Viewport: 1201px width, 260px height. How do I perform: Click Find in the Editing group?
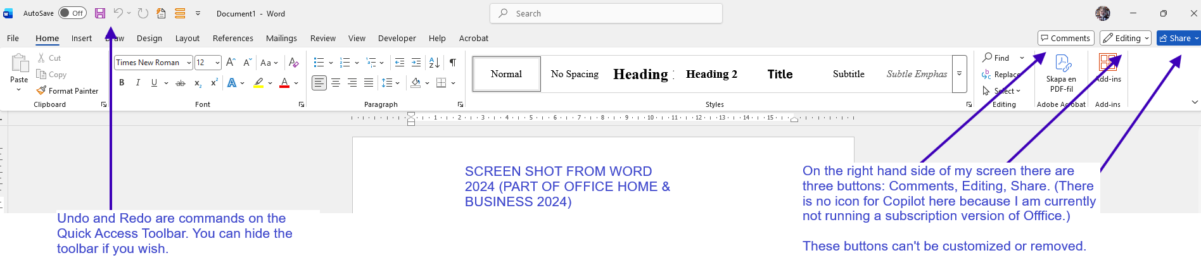(996, 58)
